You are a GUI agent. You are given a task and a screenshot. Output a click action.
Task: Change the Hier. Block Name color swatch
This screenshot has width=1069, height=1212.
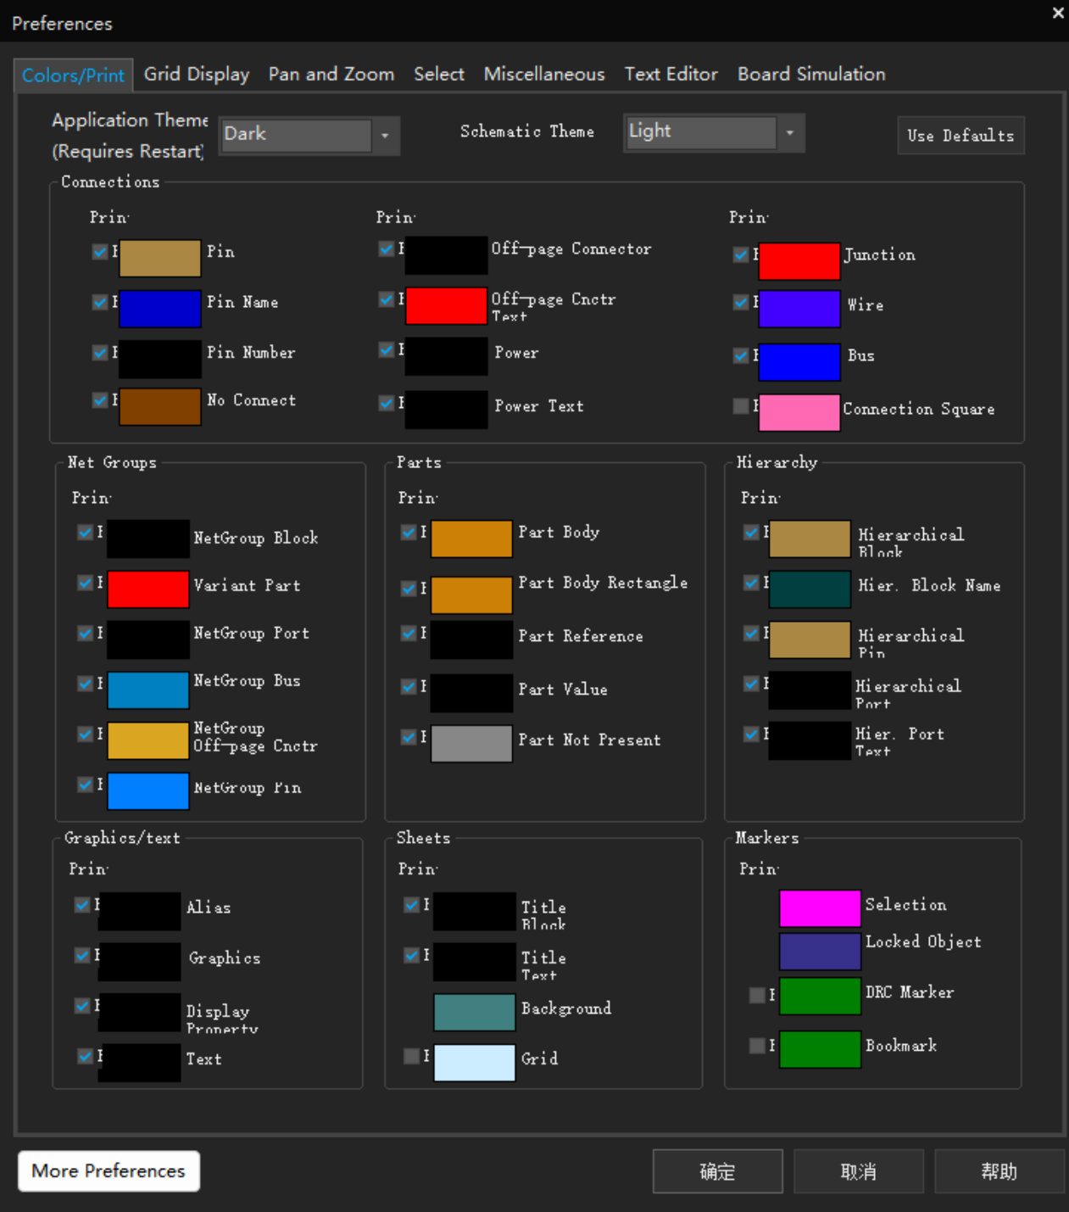(x=809, y=589)
